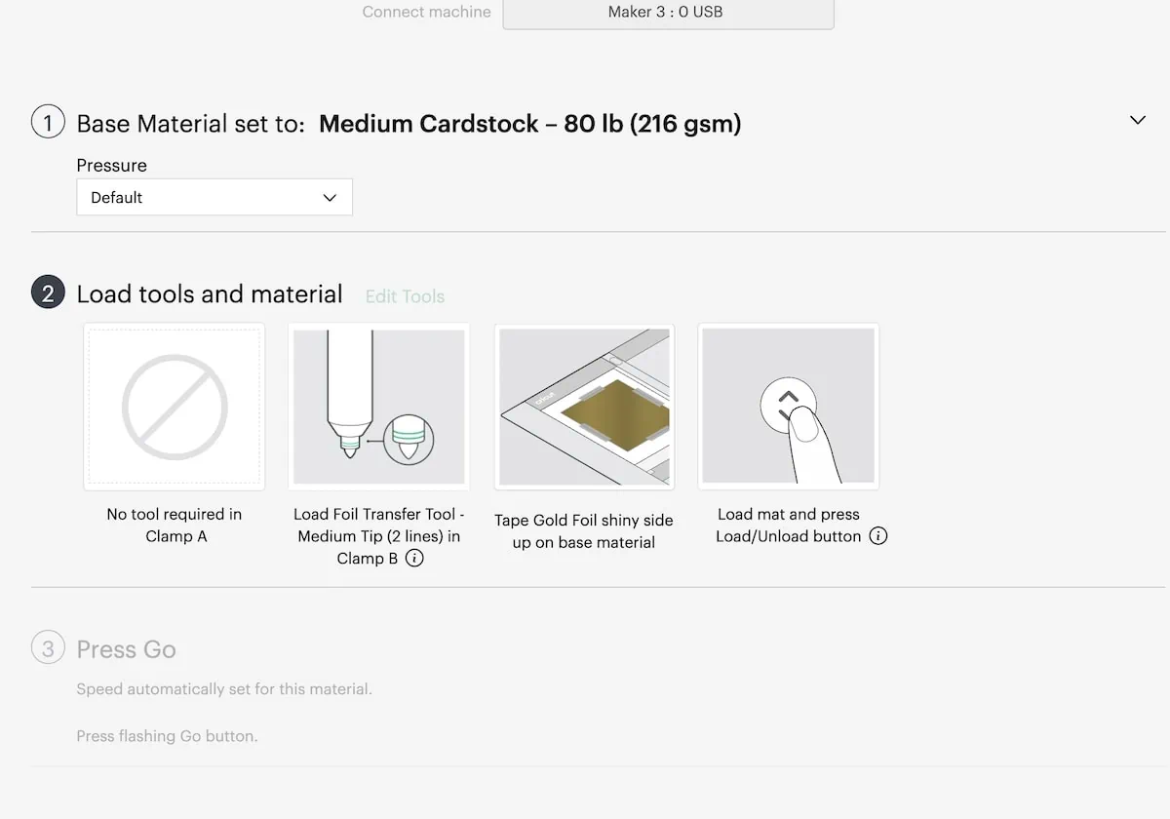
Task: Expand the Base Material section chevron
Action: (x=1137, y=120)
